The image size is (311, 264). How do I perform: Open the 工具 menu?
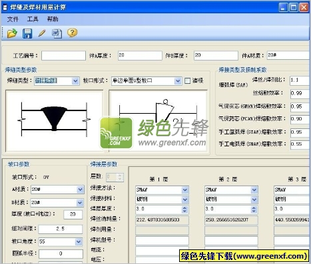click(33, 19)
